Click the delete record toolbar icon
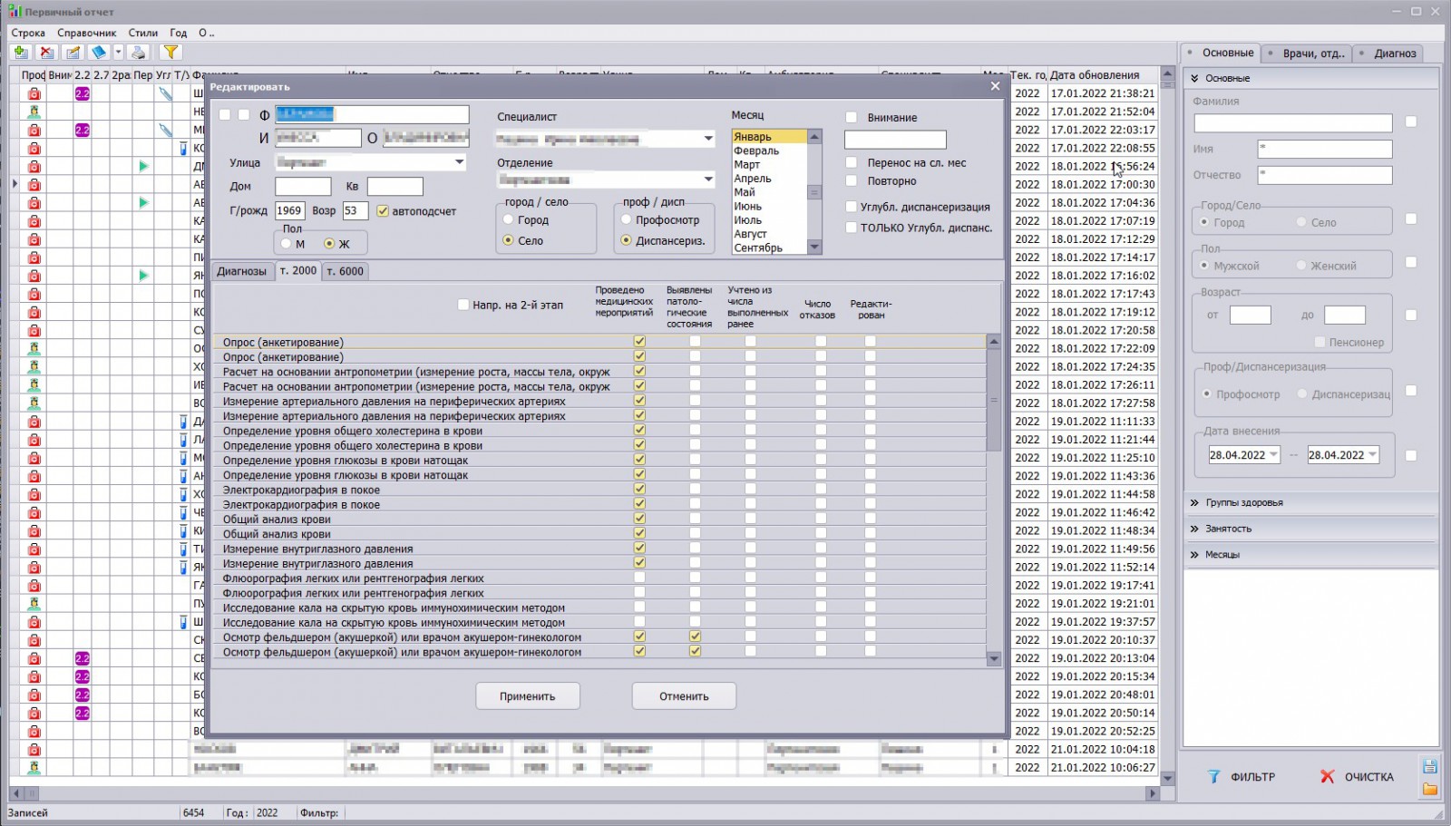This screenshot has height=826, width=1451. click(46, 53)
